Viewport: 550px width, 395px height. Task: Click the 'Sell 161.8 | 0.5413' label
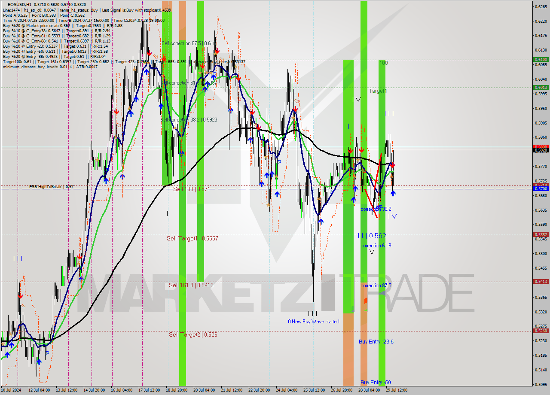click(191, 285)
